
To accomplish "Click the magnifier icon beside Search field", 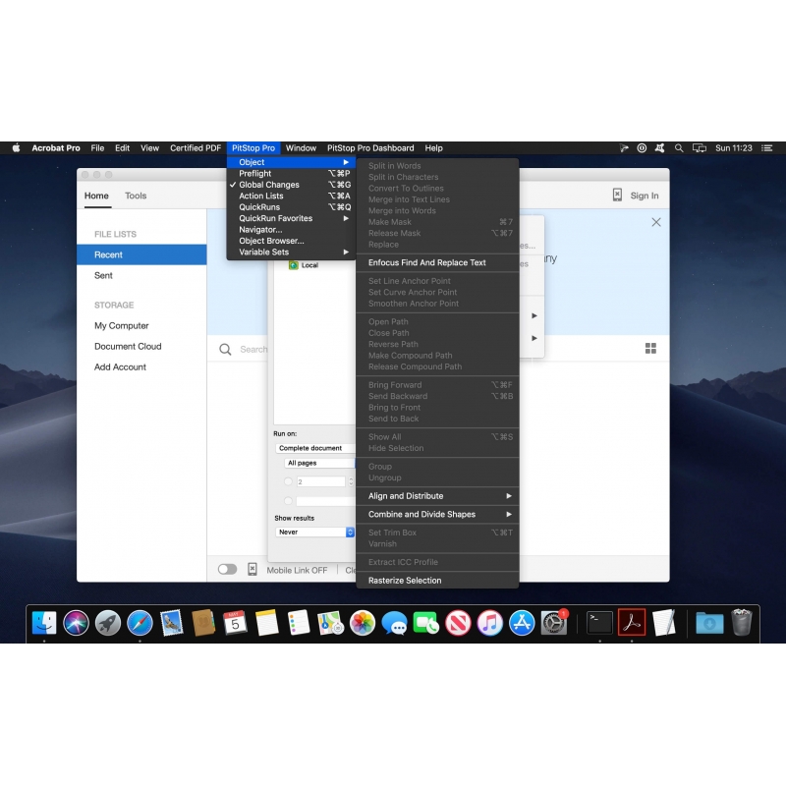I will pyautogui.click(x=225, y=350).
